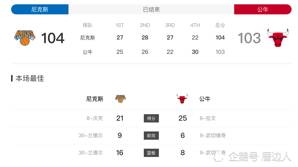Open 9-武切维奇 in the assists row
Viewport: 298px width, 167px height.
coord(213,135)
